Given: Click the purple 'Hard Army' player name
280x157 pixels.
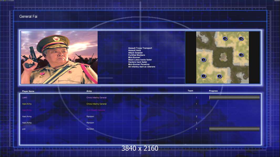Looking at the screenshot, I should pyautogui.click(x=27, y=110).
